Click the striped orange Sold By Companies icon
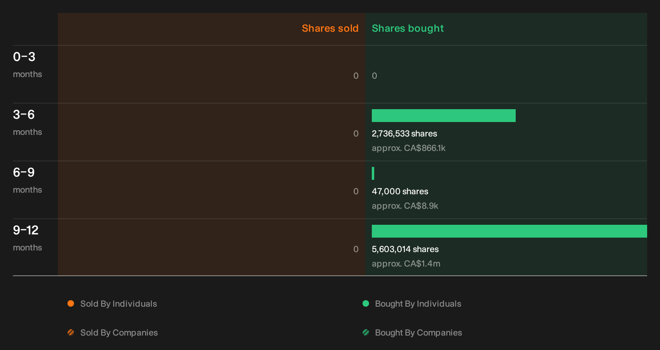This screenshot has width=660, height=350. (x=71, y=332)
